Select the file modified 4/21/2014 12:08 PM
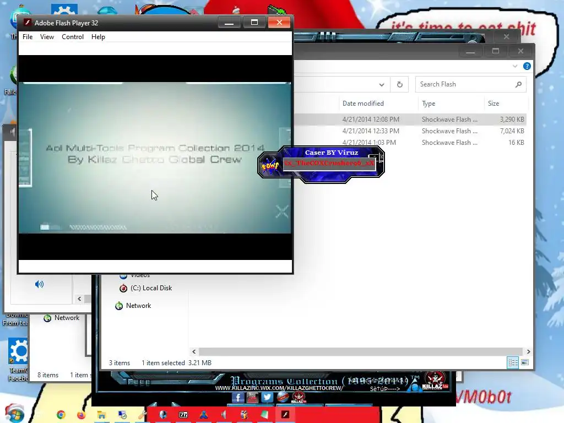Screen dimensions: 564x423 (411, 120)
